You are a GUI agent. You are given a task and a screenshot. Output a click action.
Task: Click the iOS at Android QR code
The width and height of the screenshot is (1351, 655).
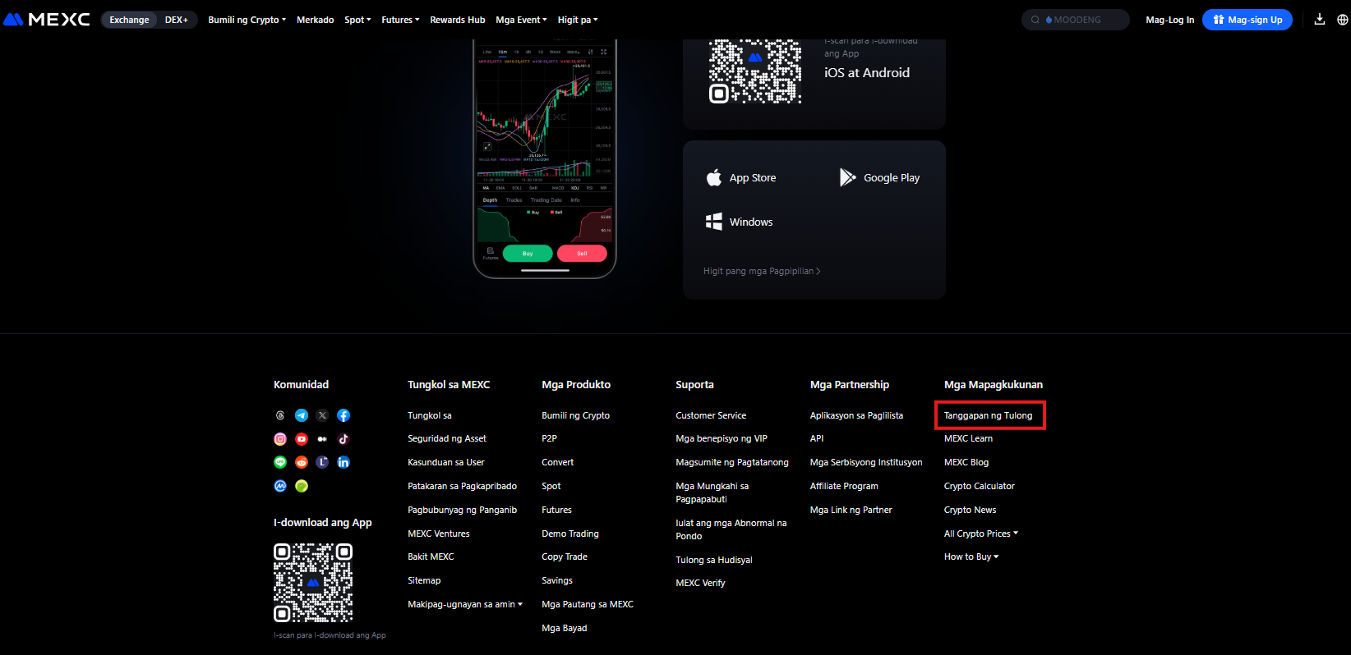755,71
